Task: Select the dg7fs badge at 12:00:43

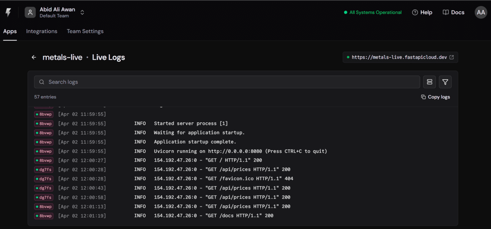Action: [44, 188]
